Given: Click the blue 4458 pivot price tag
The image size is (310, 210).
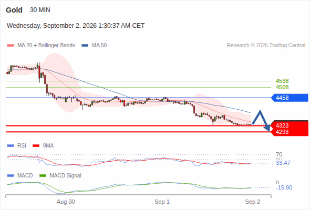Looking at the screenshot, I should pos(290,98).
